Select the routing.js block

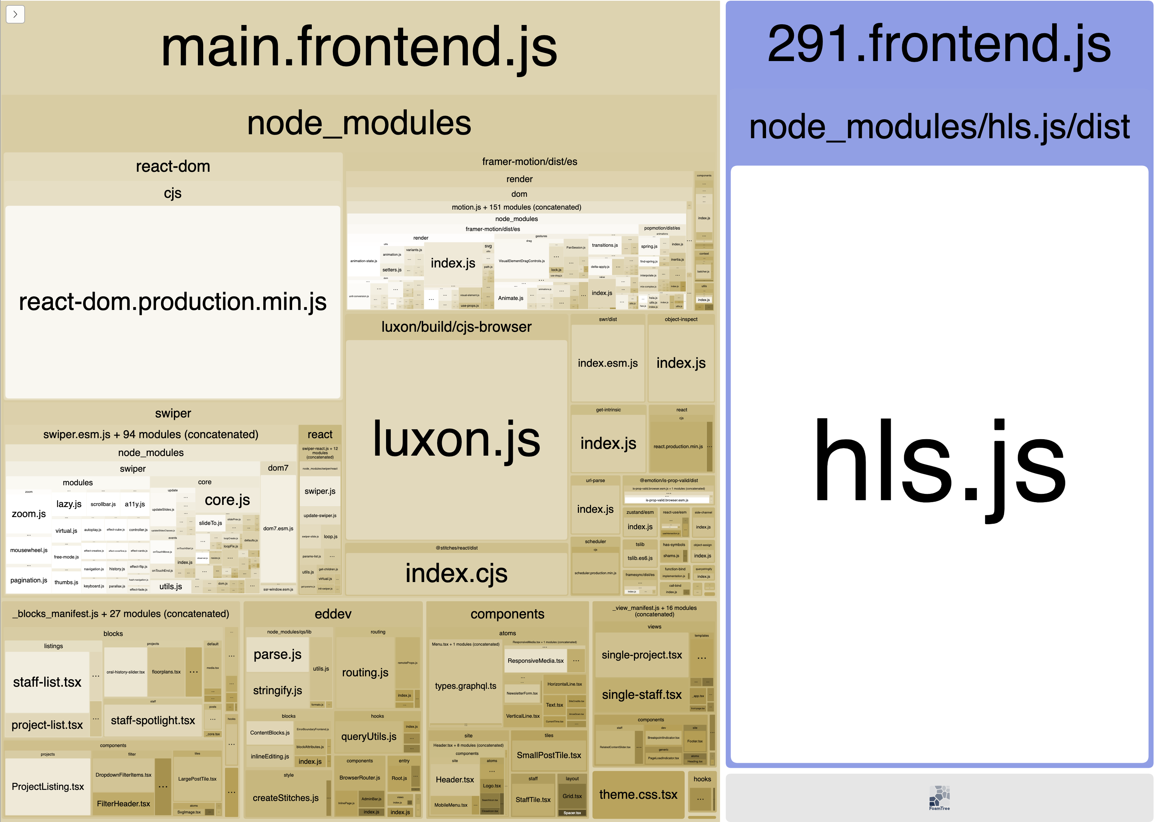pyautogui.click(x=365, y=672)
